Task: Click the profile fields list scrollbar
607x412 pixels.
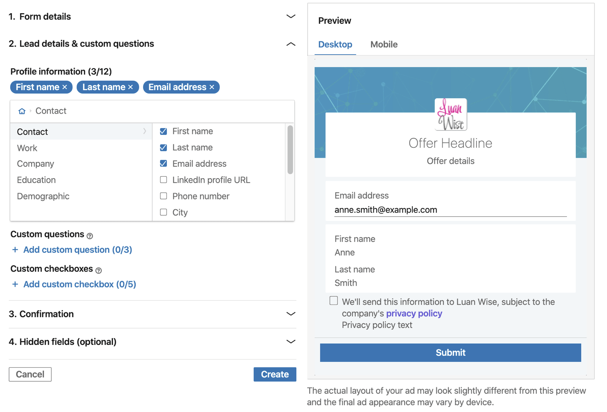Action: pos(290,150)
